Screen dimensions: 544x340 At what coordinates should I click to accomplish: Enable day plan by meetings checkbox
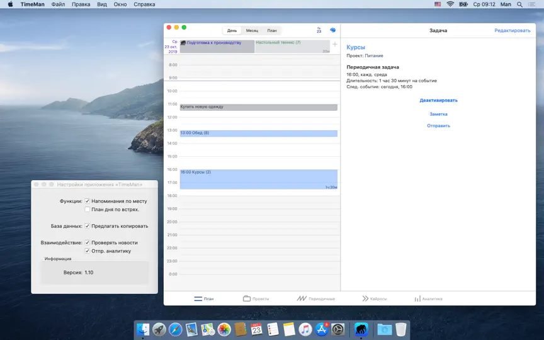[88, 209]
